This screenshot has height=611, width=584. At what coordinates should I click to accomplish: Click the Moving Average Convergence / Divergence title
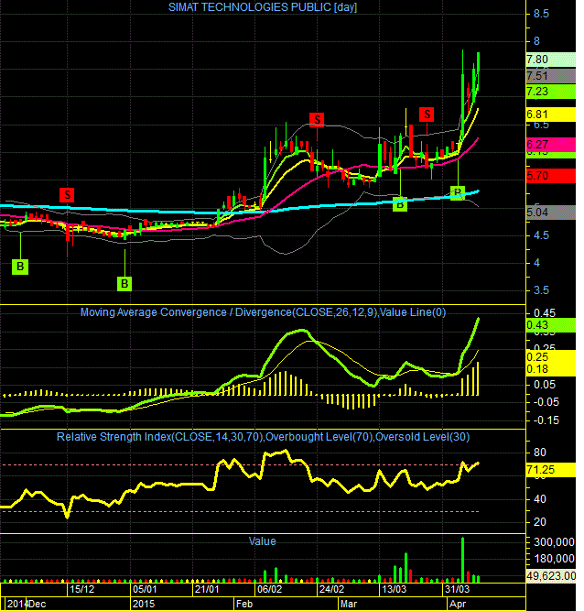tap(263, 312)
